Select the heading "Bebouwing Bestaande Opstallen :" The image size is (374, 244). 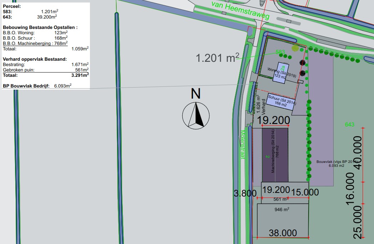point(40,28)
